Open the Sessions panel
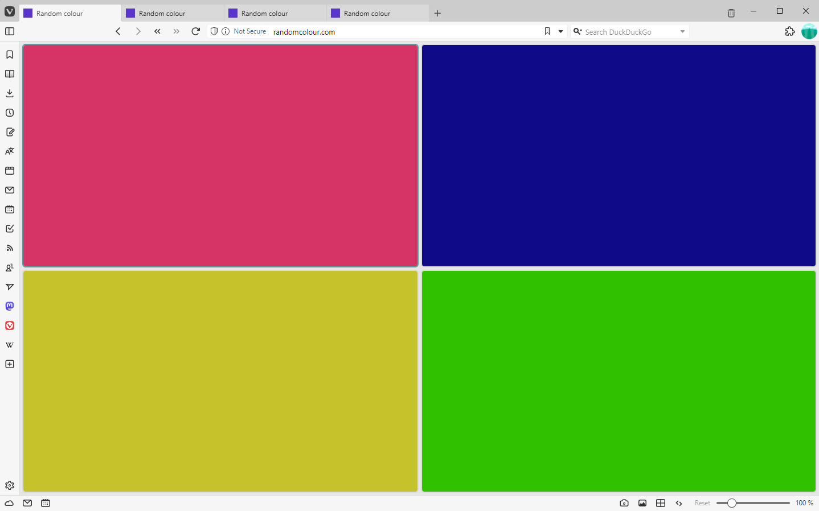The height and width of the screenshot is (511, 819). pyautogui.click(x=10, y=287)
